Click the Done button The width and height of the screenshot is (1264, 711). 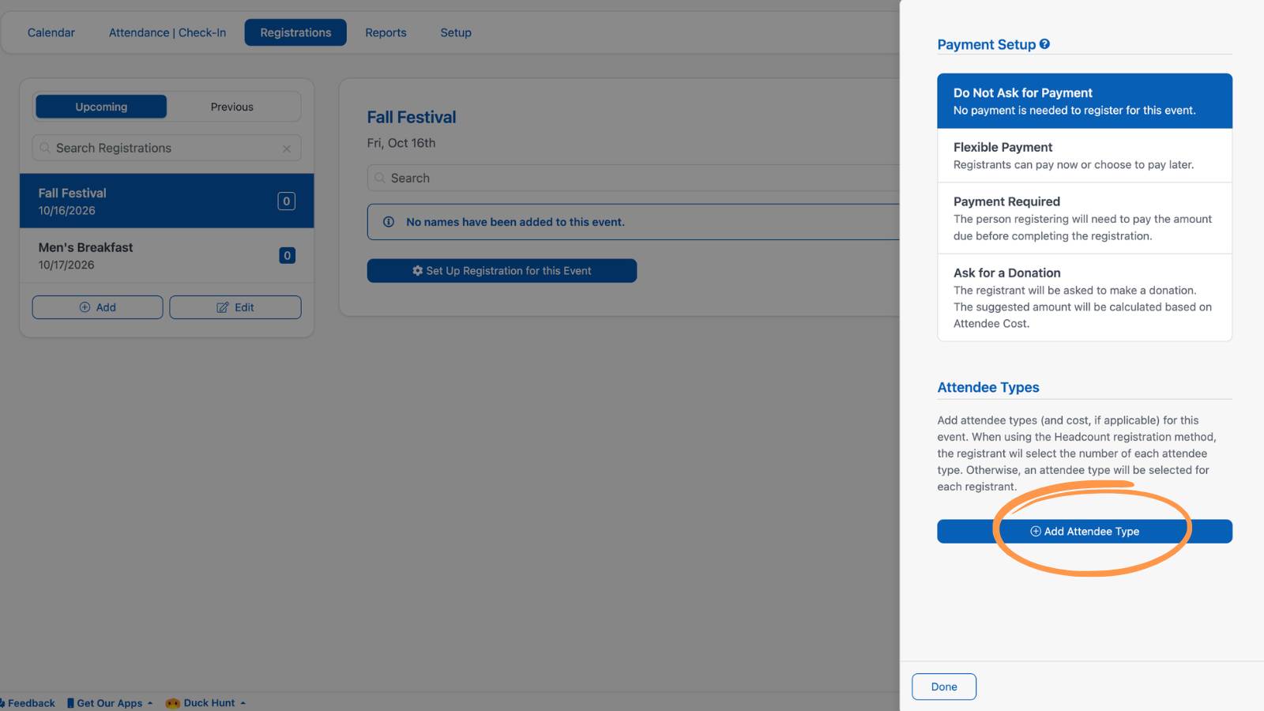(x=944, y=687)
